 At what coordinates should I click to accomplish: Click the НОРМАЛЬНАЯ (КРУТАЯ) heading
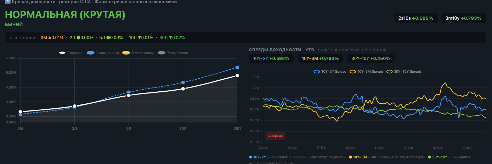click(65, 15)
